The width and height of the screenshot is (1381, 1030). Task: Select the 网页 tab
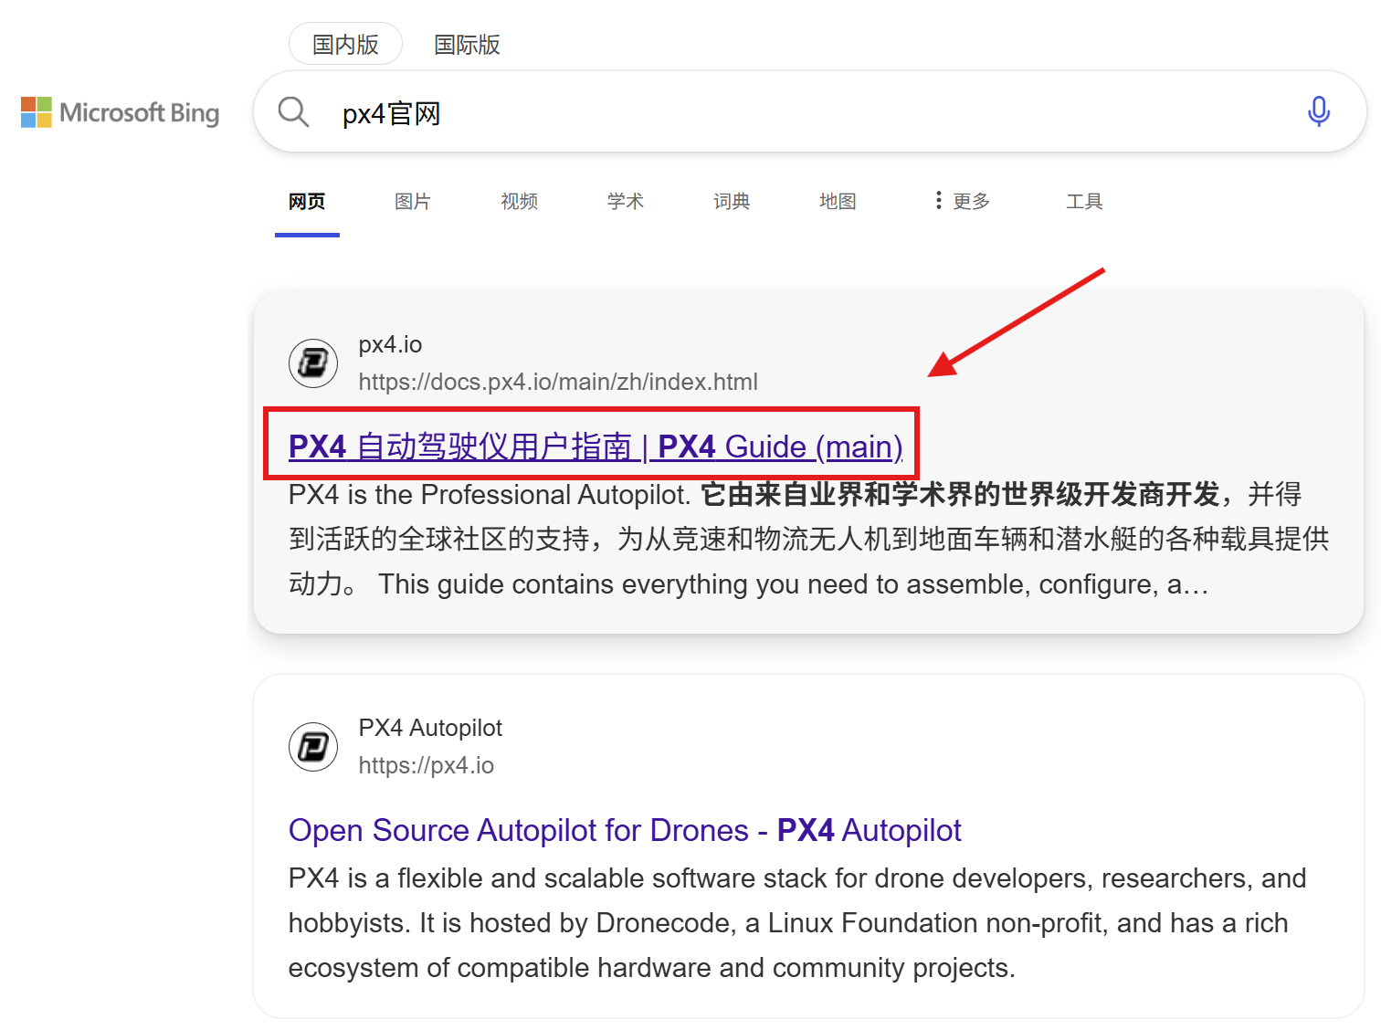click(307, 201)
